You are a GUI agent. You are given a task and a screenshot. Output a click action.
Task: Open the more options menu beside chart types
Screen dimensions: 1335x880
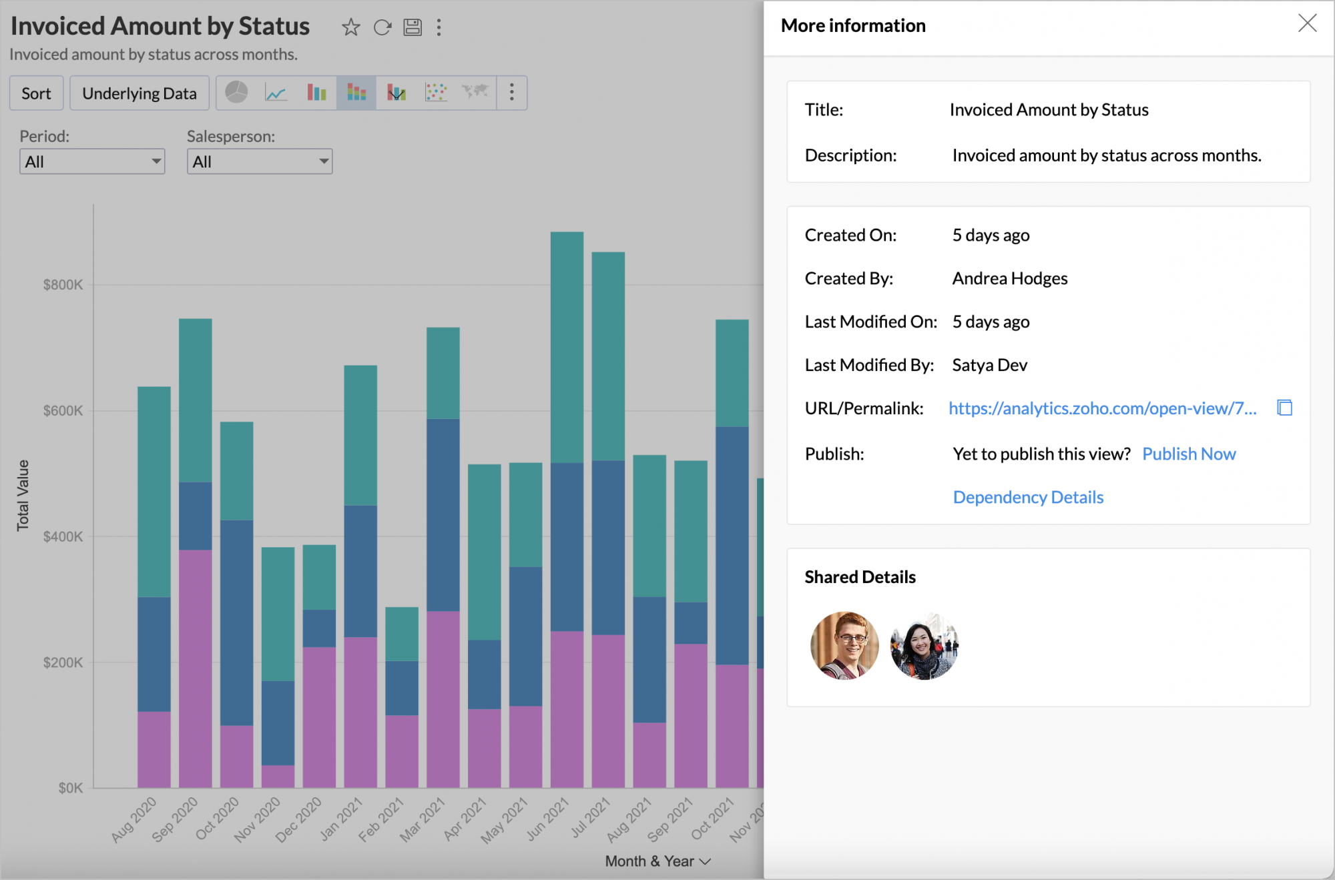coord(511,92)
